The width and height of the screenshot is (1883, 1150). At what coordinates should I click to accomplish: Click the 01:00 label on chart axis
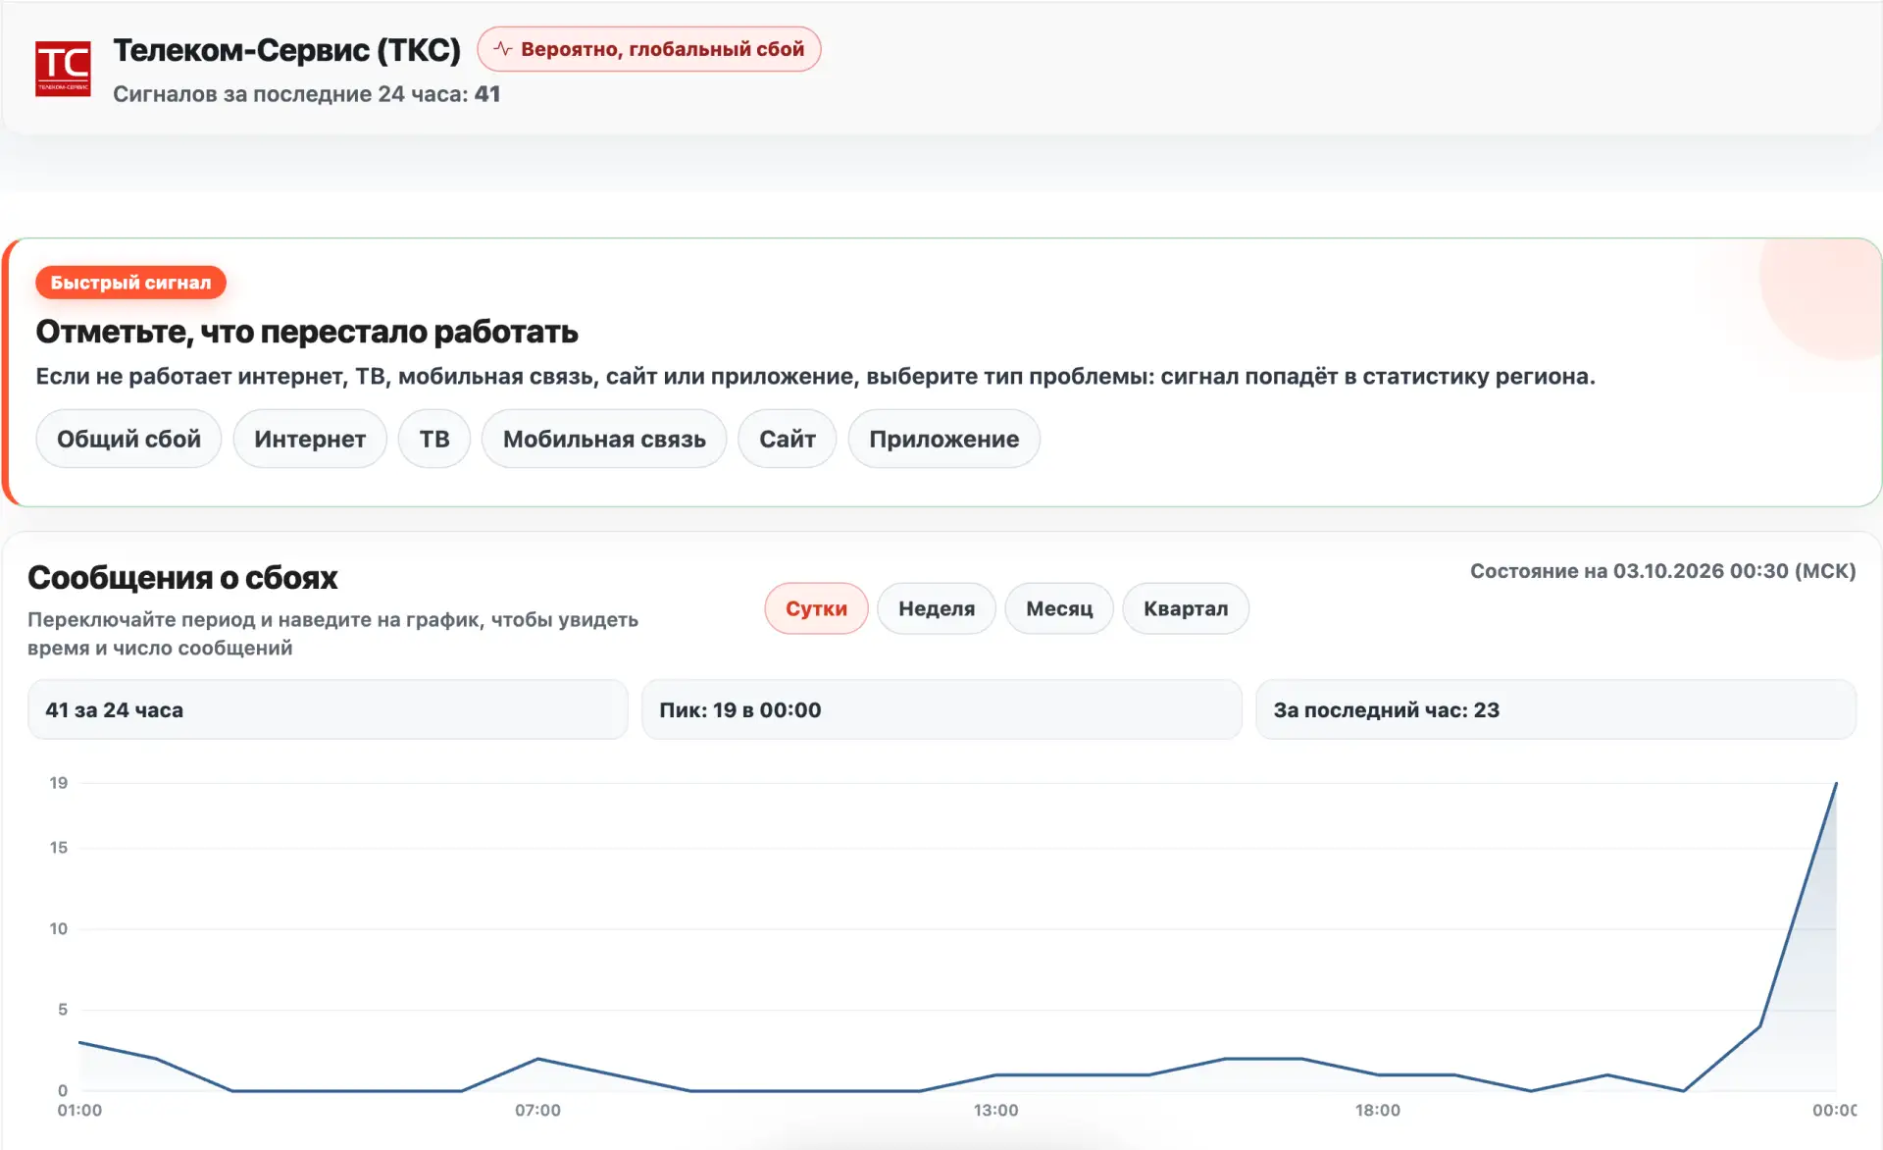(79, 1110)
